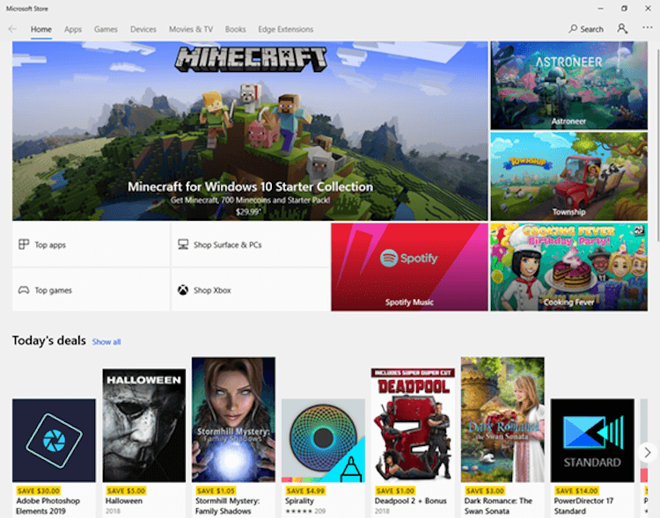Click the "SAVE $14.00" badge

(576, 491)
